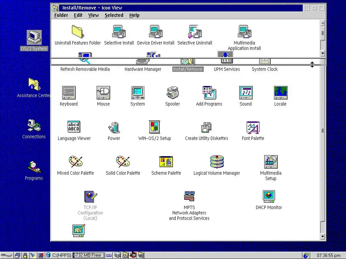Open the Multimedia Setup icon
The height and width of the screenshot is (259, 346).
(x=271, y=162)
